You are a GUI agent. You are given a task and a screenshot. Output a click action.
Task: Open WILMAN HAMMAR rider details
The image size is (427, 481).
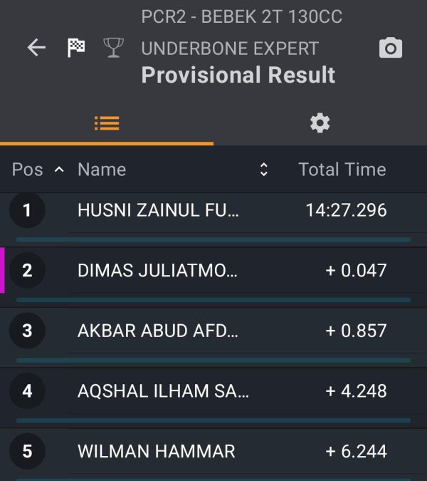[x=213, y=451]
